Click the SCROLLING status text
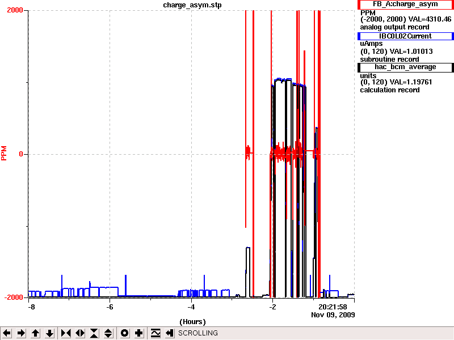 click(x=197, y=333)
